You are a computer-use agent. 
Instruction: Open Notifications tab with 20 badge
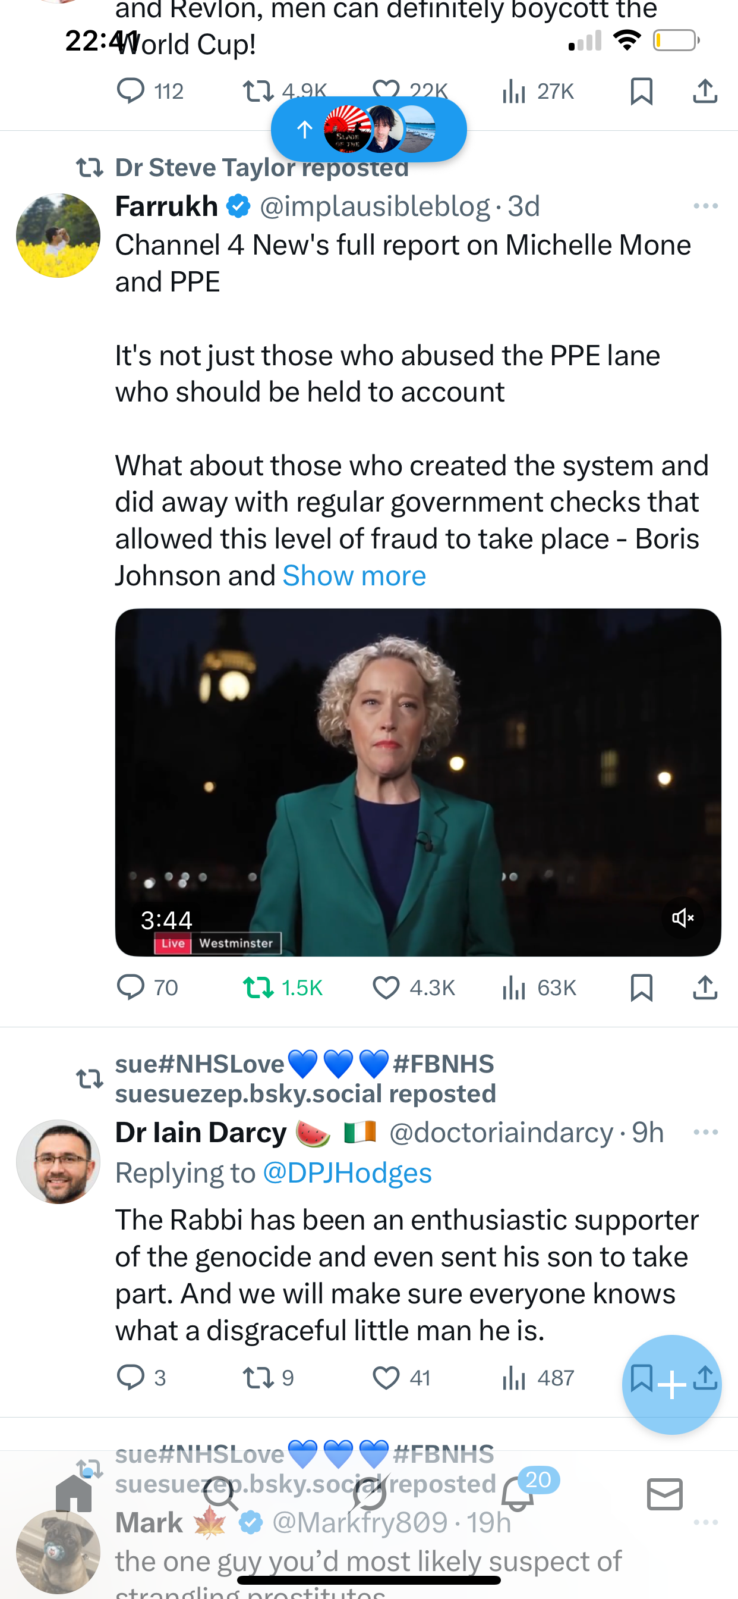coord(517,1495)
